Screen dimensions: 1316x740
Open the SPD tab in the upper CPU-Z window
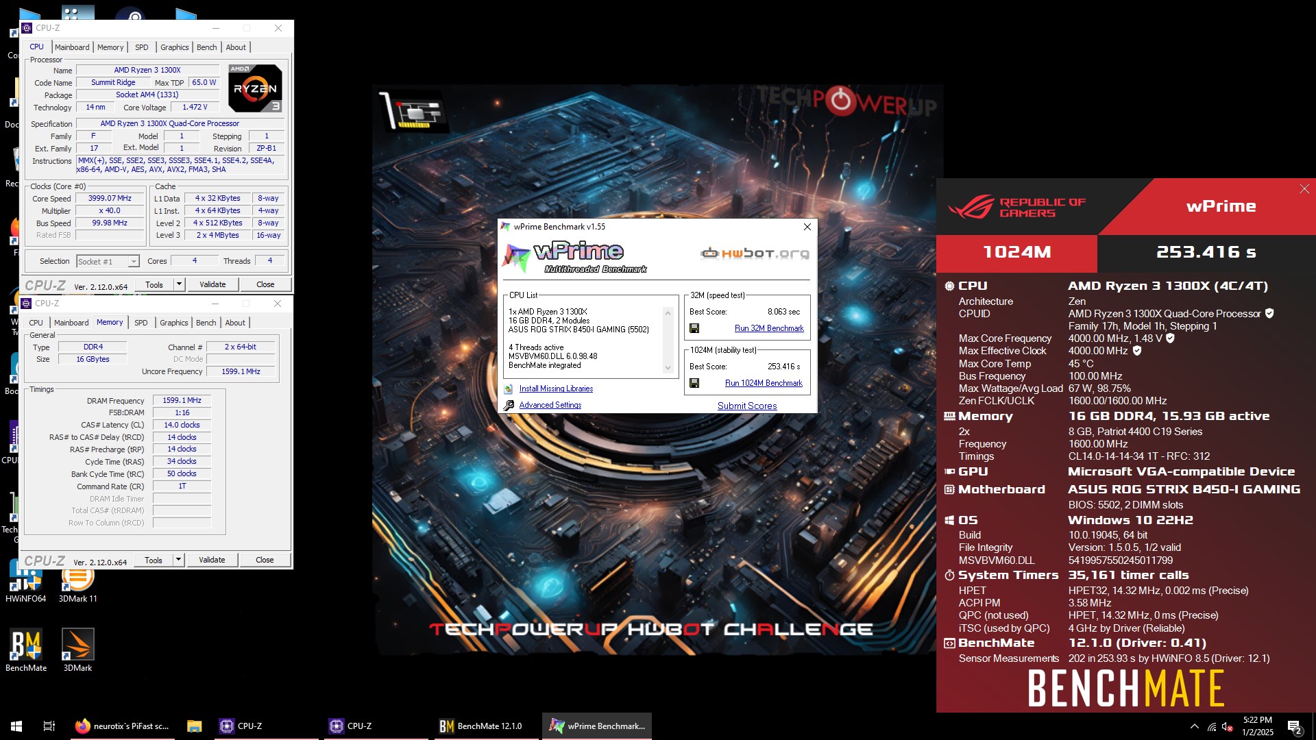142,47
